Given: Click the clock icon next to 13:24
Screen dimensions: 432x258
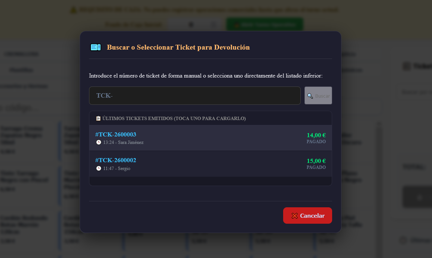Looking at the screenshot, I should coord(98,142).
